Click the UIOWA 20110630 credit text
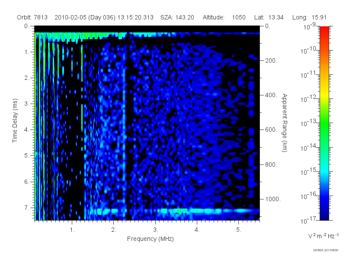The height and width of the screenshot is (259, 346). click(326, 250)
